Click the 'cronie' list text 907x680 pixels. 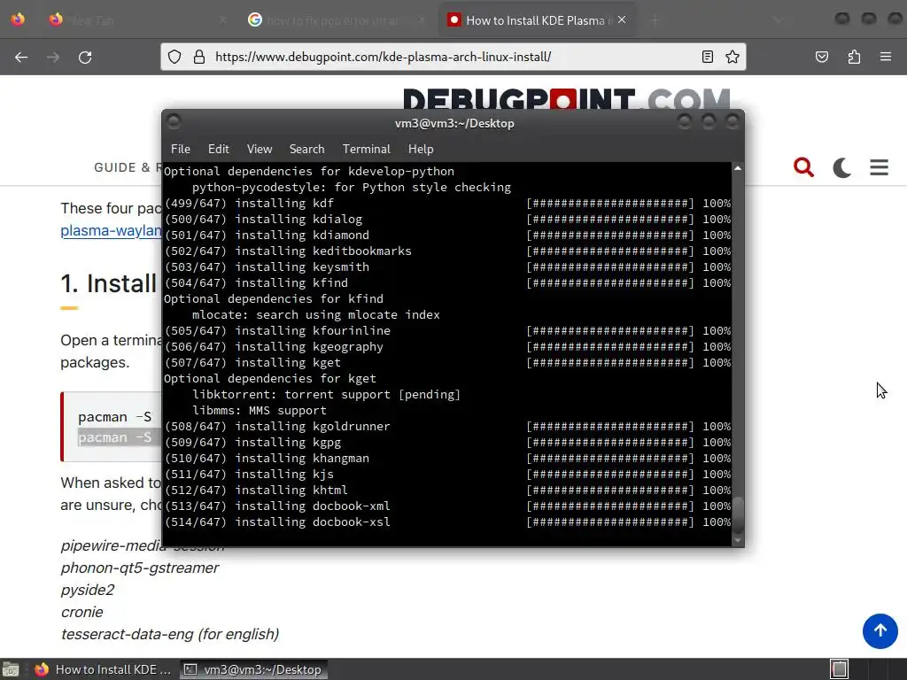coord(82,612)
